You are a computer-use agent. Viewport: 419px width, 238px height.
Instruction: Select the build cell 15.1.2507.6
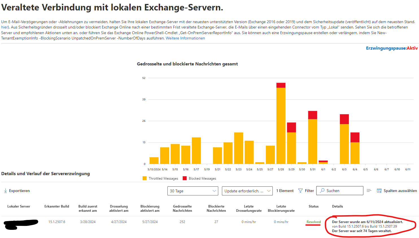click(x=57, y=222)
